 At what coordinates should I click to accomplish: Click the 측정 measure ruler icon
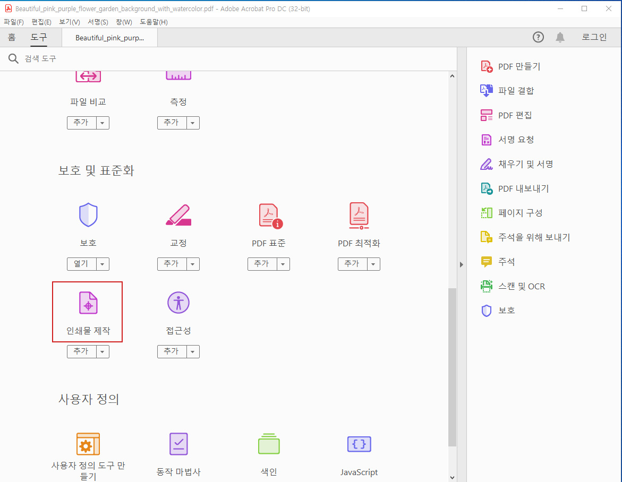point(178,75)
